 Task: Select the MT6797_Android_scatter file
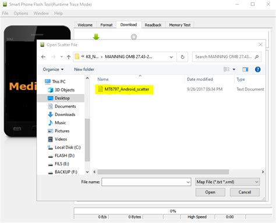[x=124, y=89]
